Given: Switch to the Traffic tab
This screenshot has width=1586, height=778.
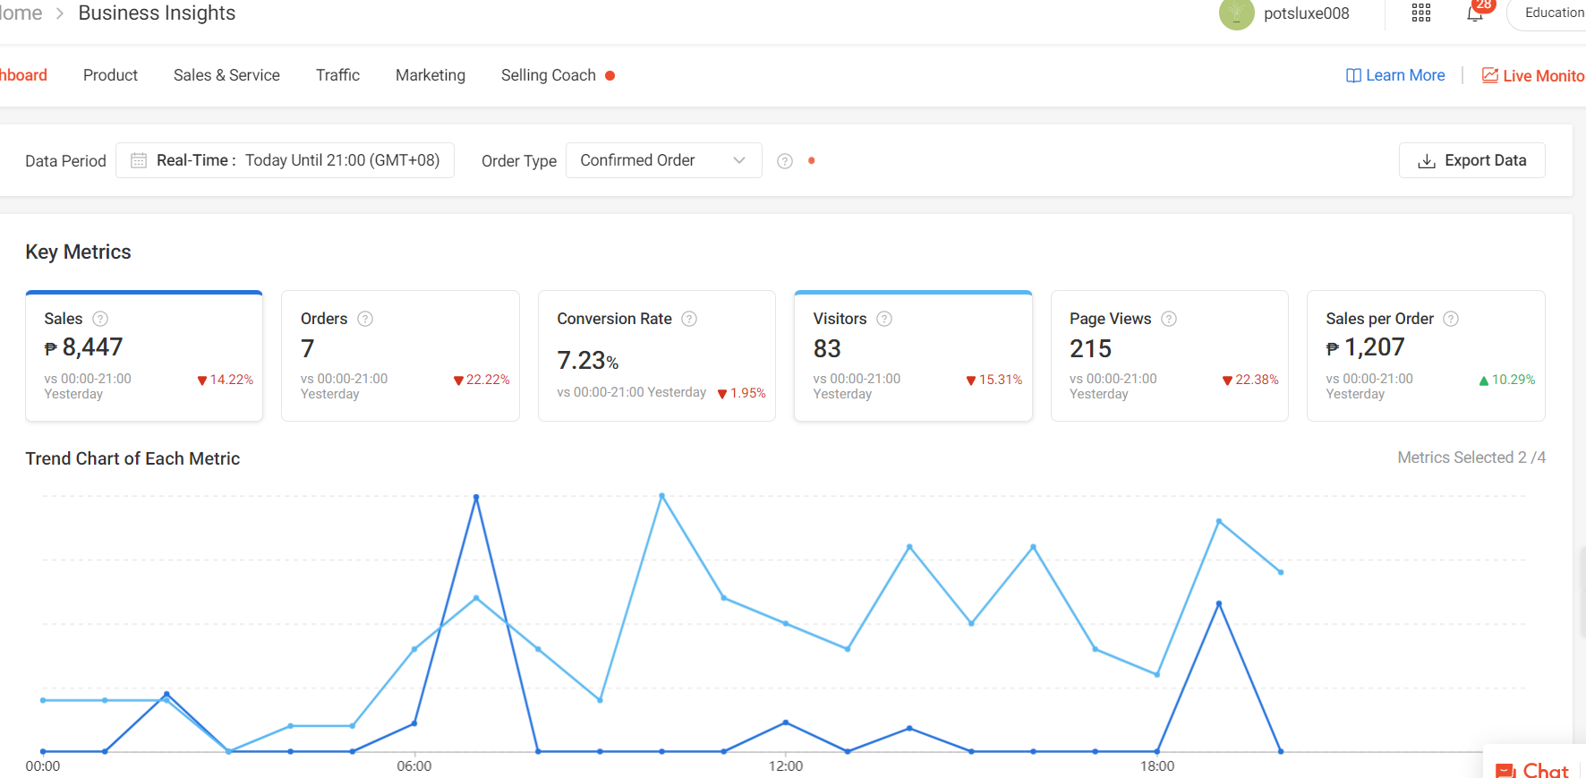Looking at the screenshot, I should 337,75.
